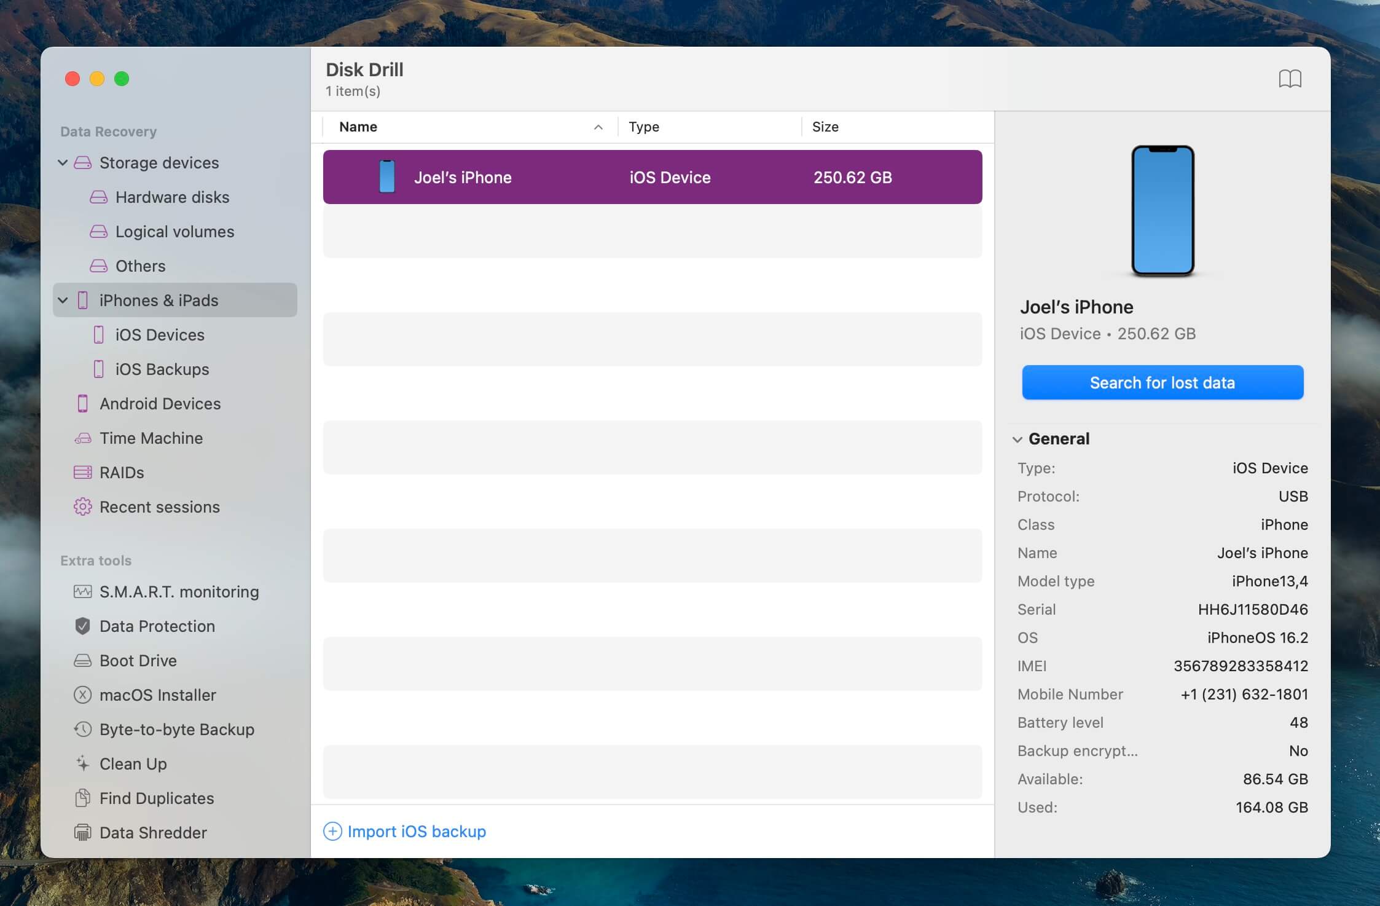Select the Time Machine sidebar icon

click(x=84, y=437)
